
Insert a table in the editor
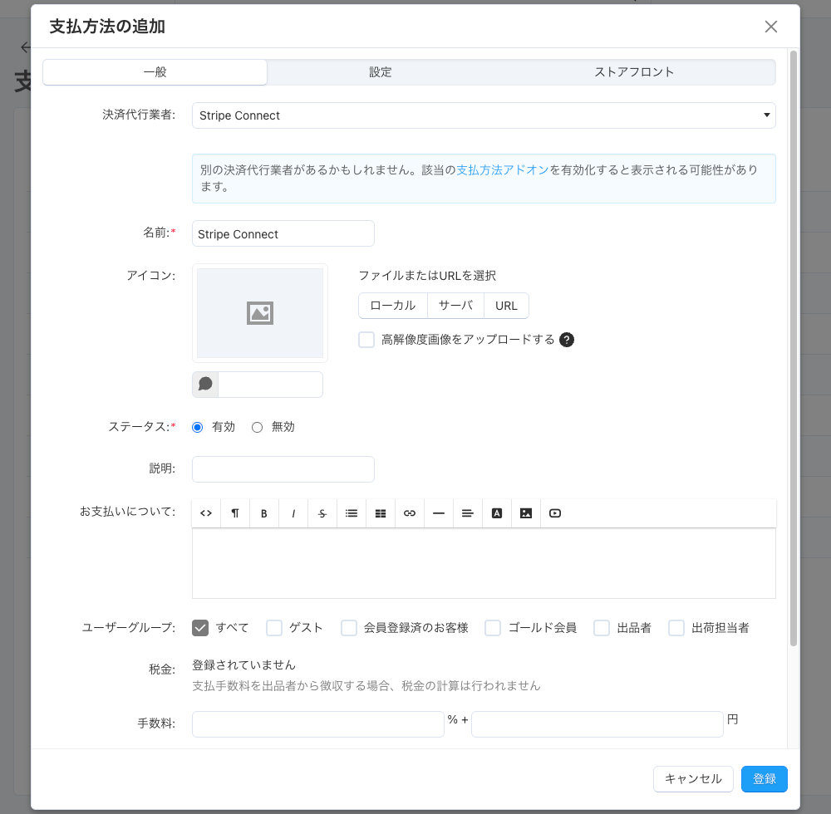(380, 513)
